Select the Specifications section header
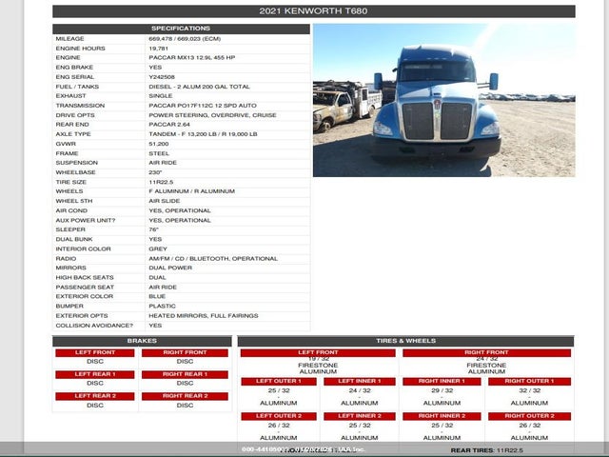The image size is (609, 457). [x=181, y=29]
